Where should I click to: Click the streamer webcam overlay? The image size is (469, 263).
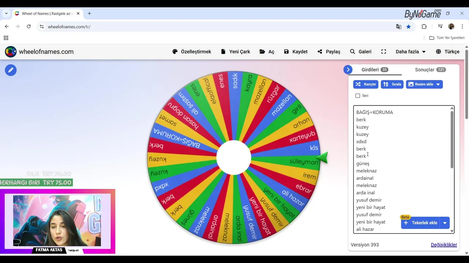[x=58, y=221]
